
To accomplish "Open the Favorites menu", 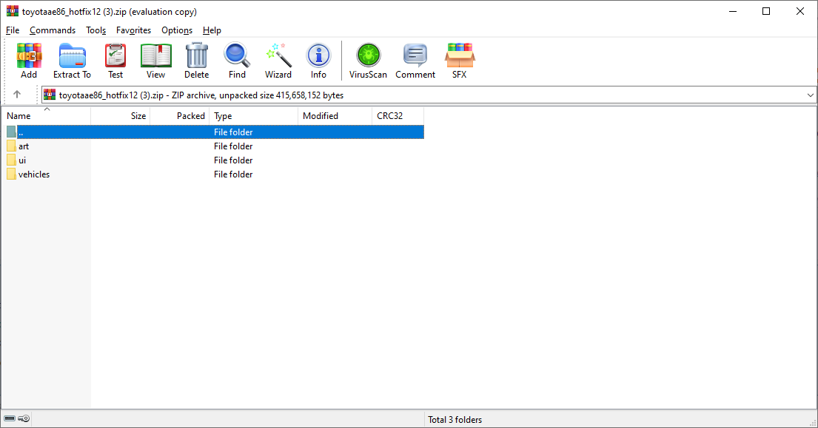I will (133, 30).
